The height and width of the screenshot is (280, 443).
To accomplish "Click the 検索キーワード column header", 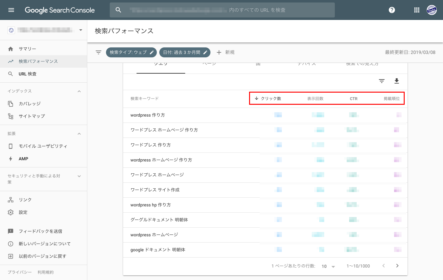I will 145,99.
